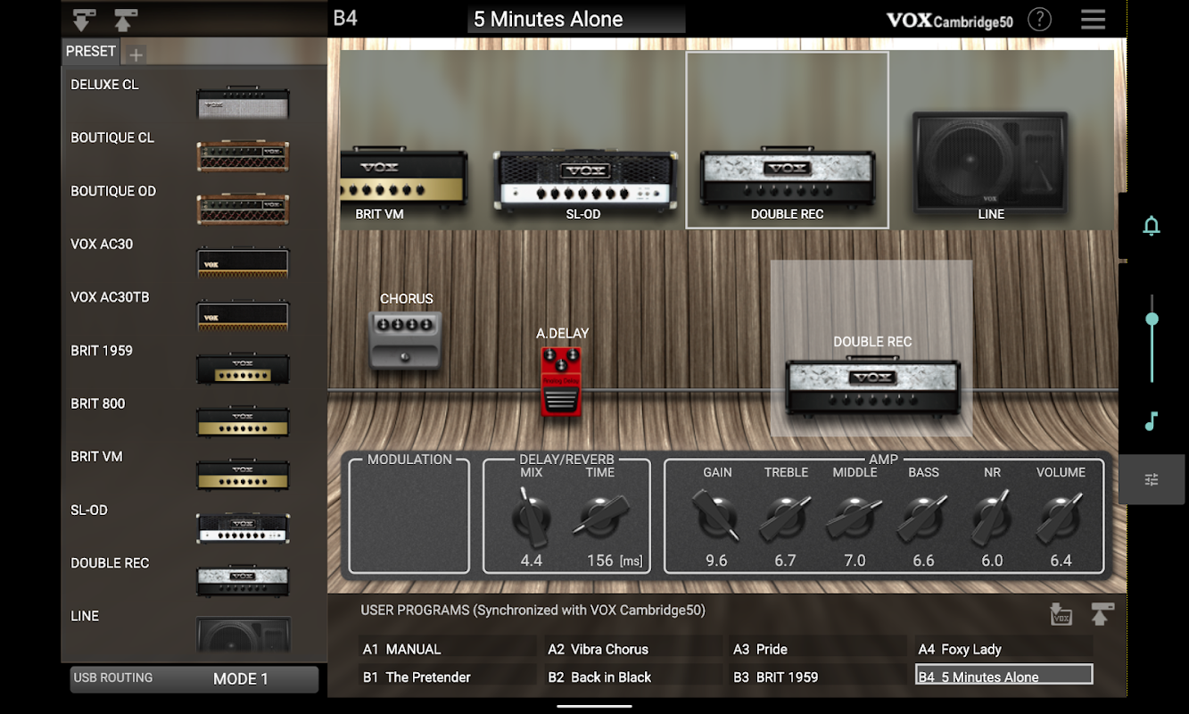Choose the BOUTIQUE OD amp thumbnail
1189x714 pixels.
(243, 210)
